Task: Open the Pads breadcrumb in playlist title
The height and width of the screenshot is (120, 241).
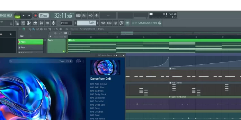Action: (101, 29)
